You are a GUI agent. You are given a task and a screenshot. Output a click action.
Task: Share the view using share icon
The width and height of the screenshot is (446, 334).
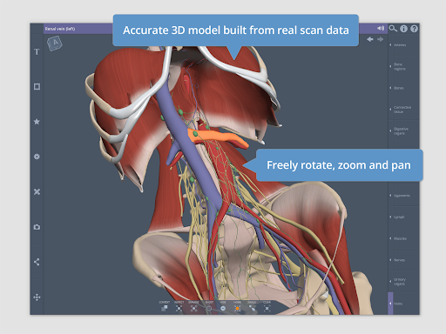37,262
